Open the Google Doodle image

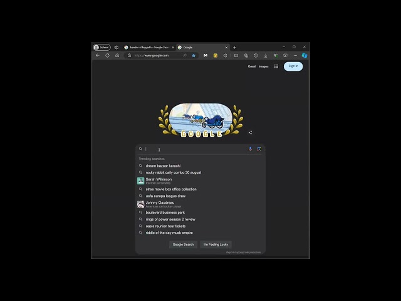pos(200,120)
